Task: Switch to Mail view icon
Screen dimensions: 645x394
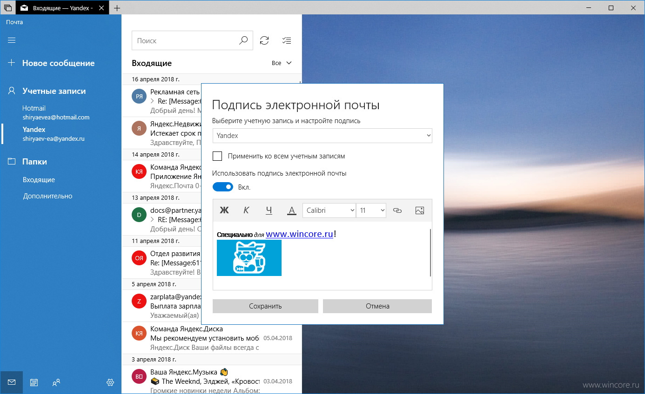Action: [x=12, y=382]
